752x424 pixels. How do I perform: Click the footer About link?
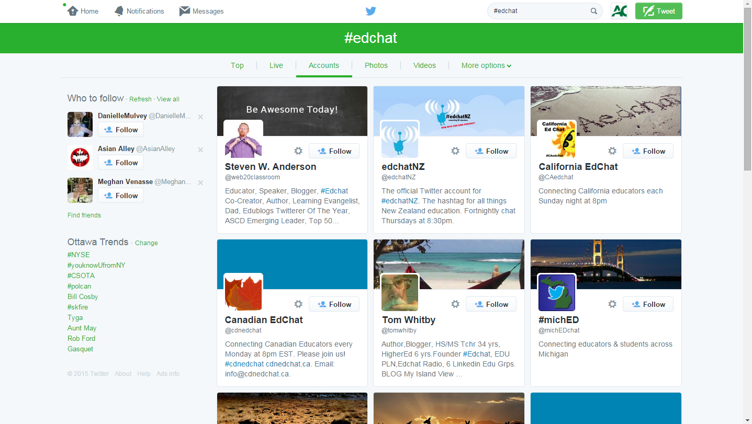click(x=123, y=374)
